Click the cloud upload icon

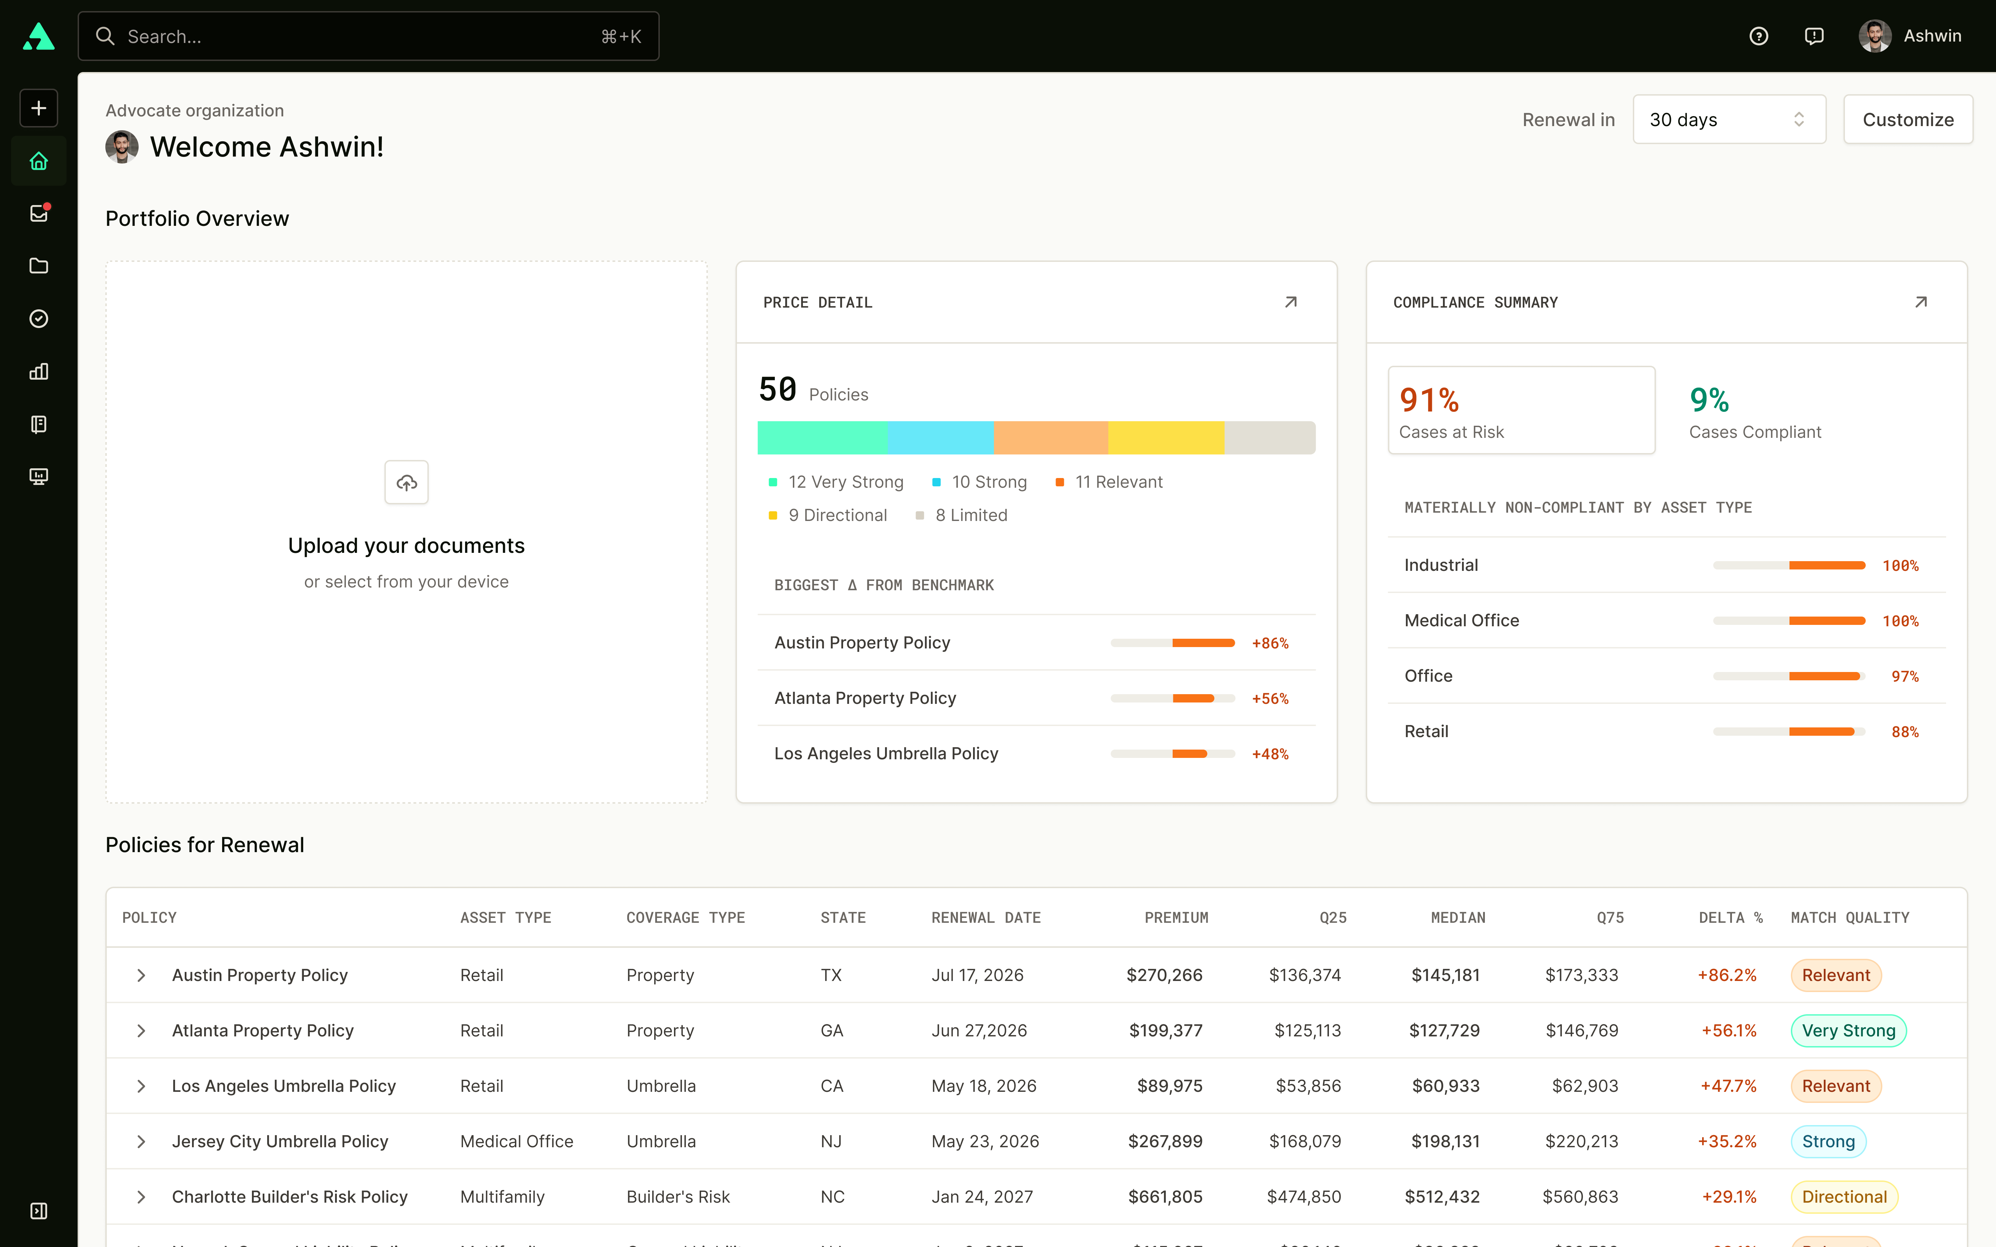click(406, 483)
